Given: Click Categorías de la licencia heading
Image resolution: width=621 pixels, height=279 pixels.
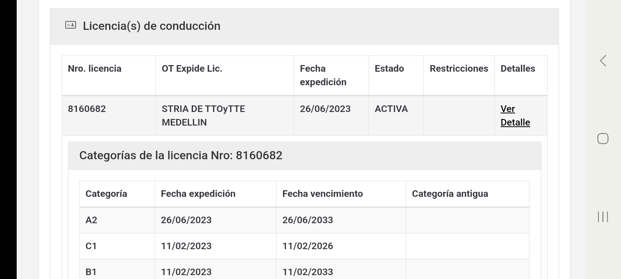Looking at the screenshot, I should (x=180, y=155).
